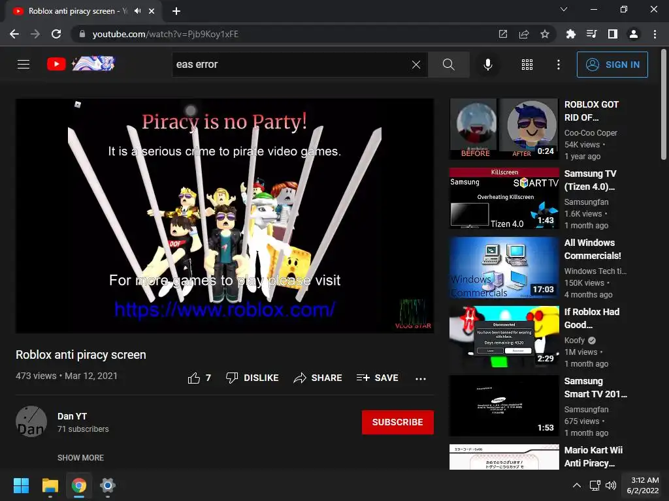Open the tab search chevron in title bar
This screenshot has width=669, height=501.
(x=564, y=9)
